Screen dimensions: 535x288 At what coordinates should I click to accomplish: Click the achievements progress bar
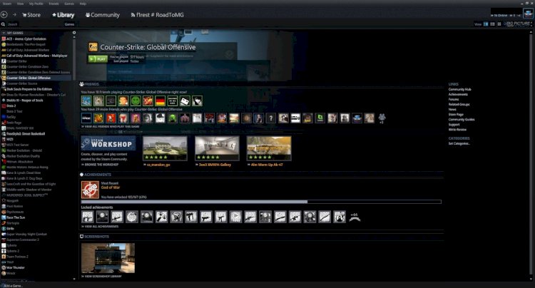click(261, 202)
